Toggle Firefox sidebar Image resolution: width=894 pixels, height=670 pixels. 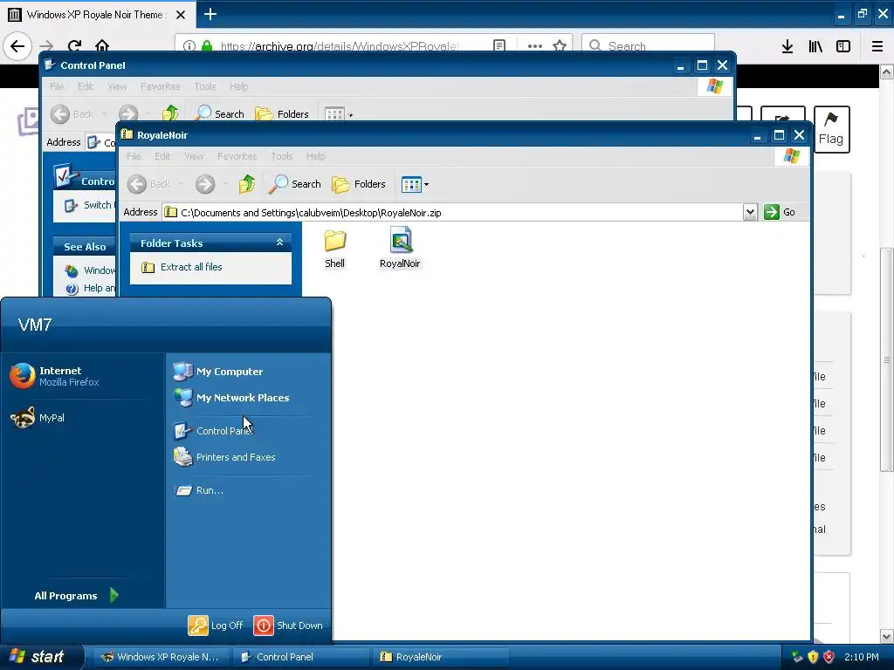(x=843, y=46)
